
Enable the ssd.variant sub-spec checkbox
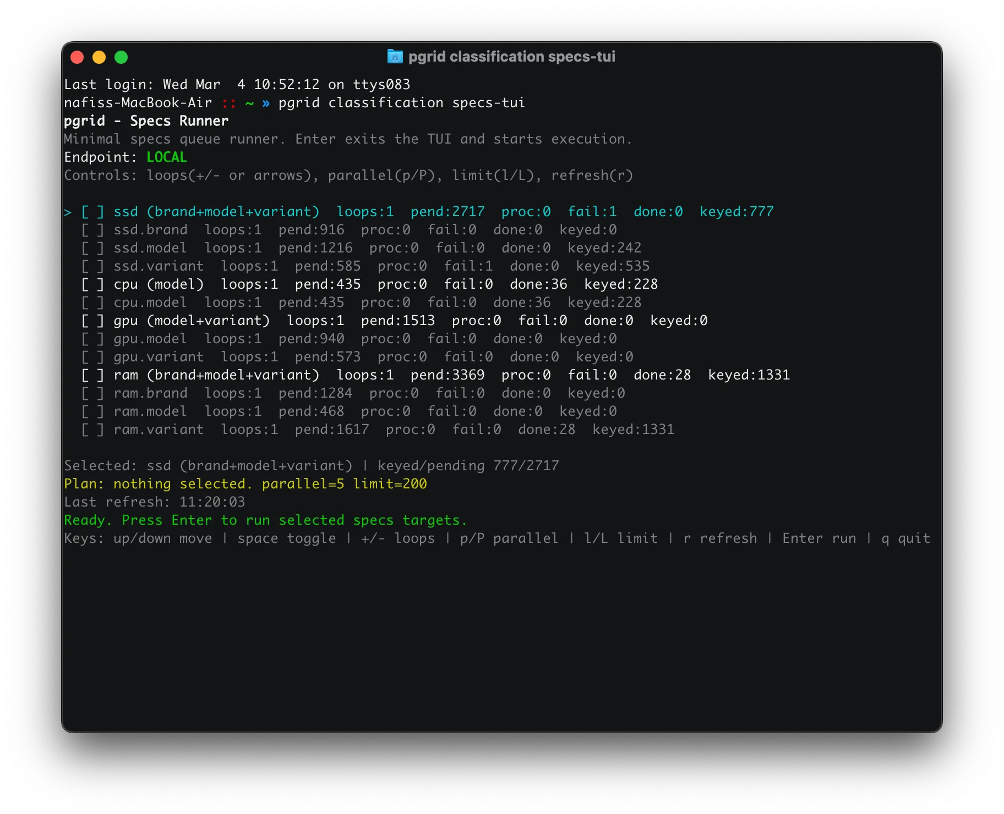[92, 266]
